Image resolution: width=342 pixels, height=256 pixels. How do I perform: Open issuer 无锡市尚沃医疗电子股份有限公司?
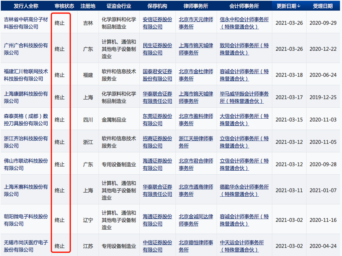pos(26,246)
